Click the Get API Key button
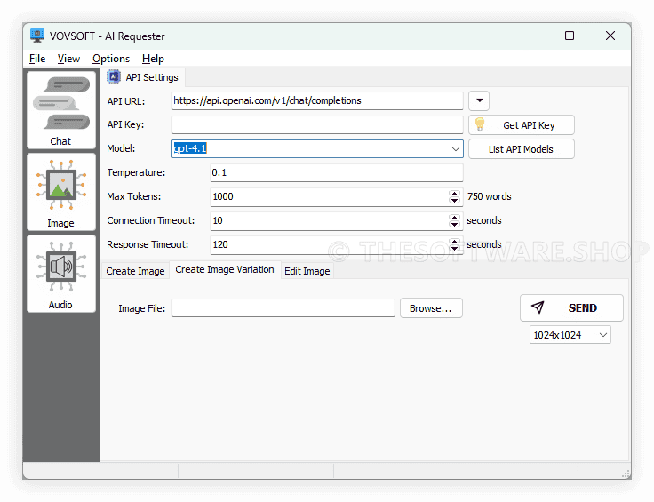This screenshot has height=502, width=654. (522, 125)
